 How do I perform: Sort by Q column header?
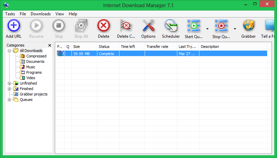[x=68, y=47]
